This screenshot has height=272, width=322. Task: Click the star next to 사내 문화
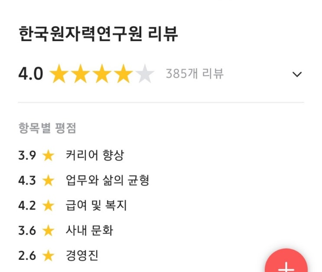(x=48, y=230)
